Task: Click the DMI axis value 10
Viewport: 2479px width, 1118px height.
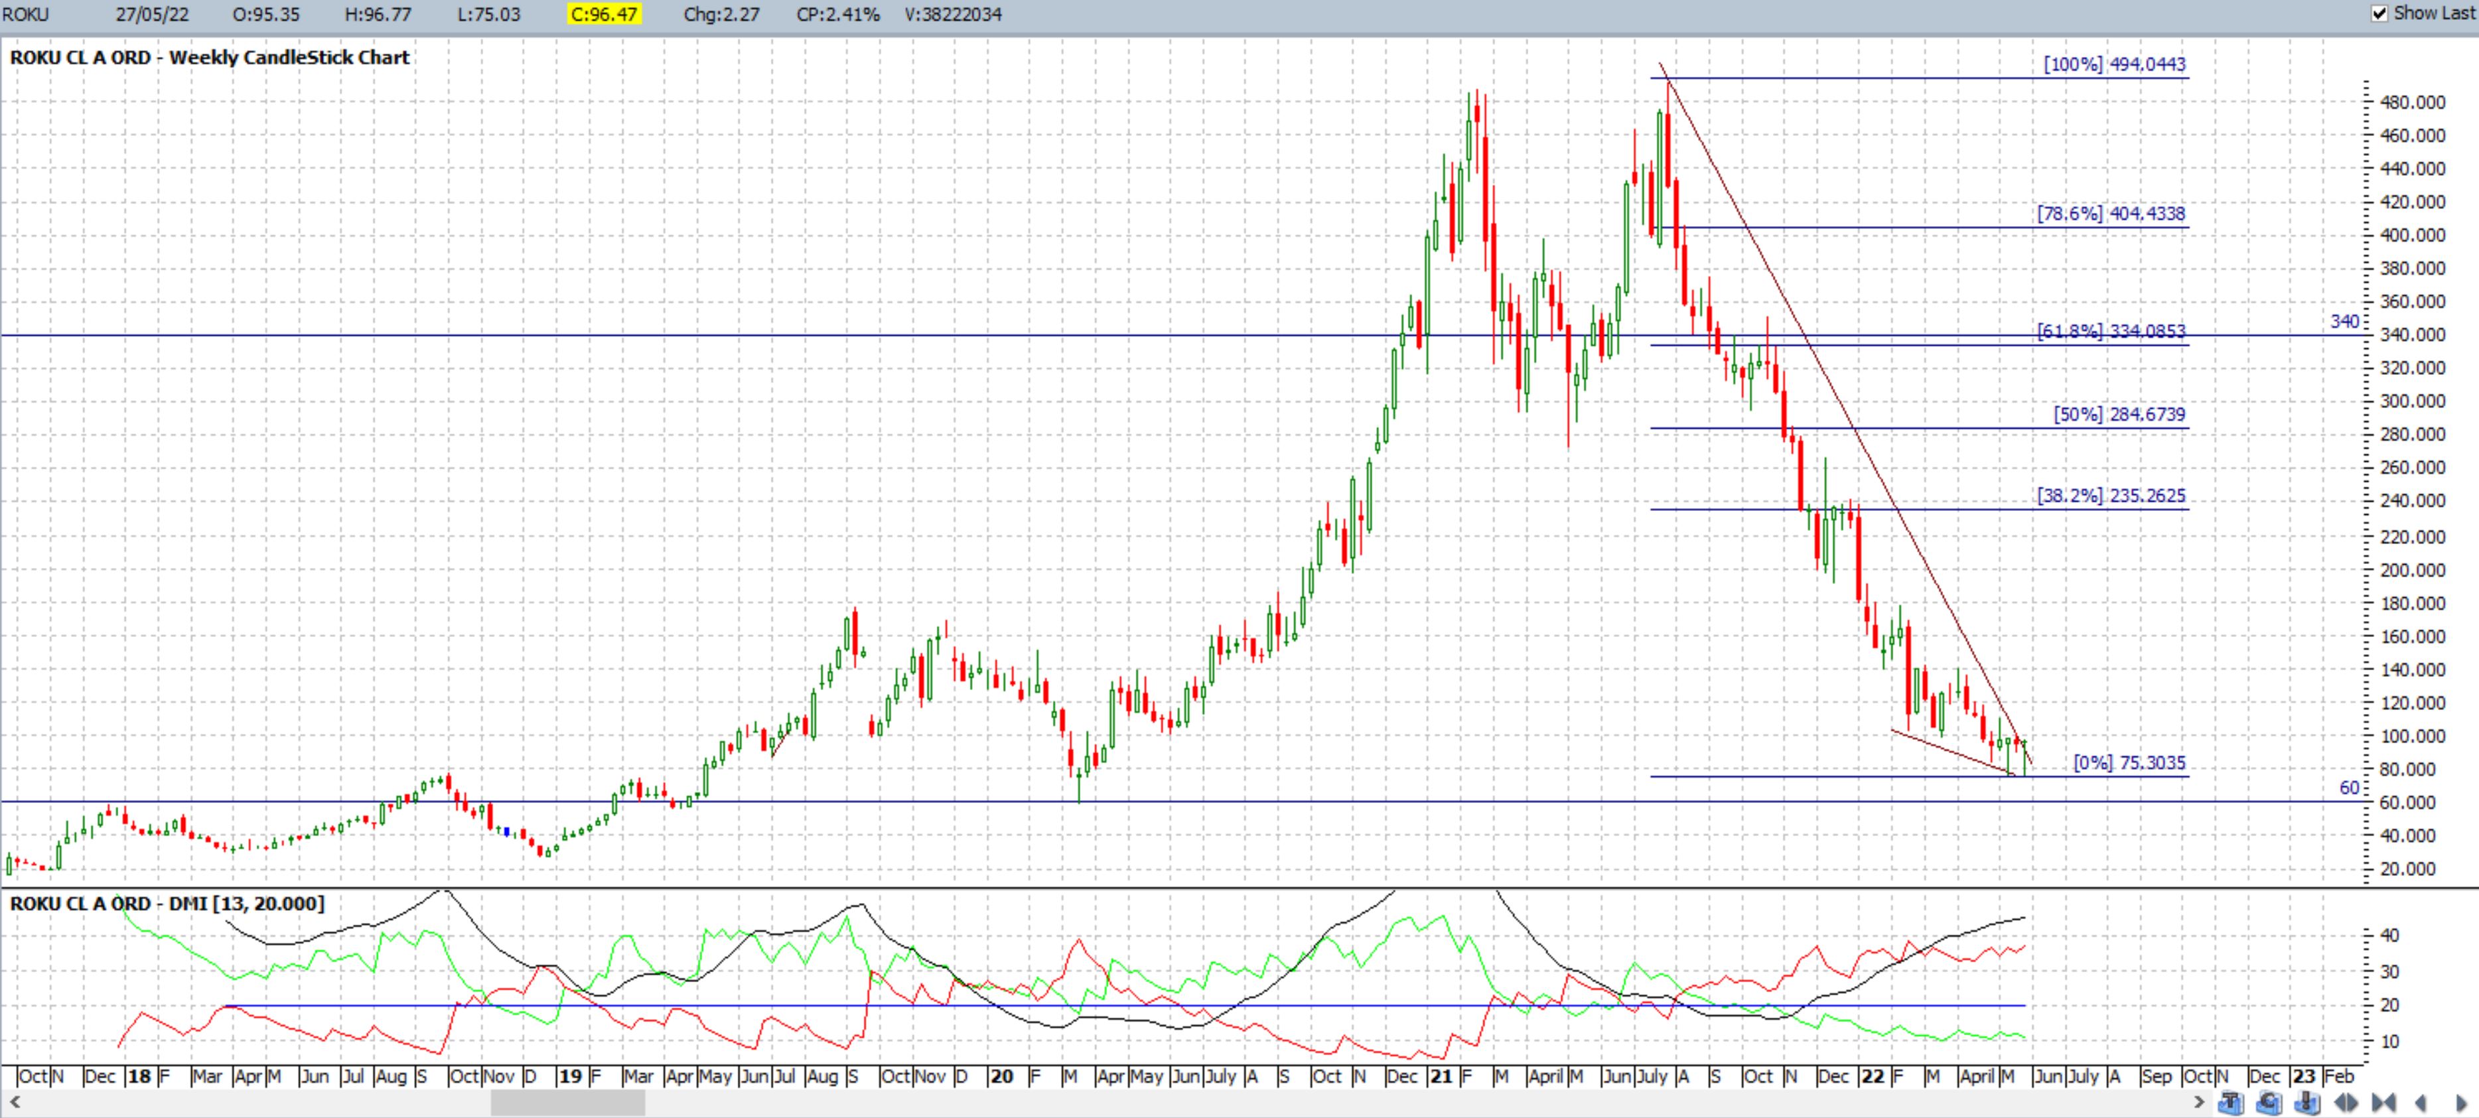Action: coord(2389,1042)
